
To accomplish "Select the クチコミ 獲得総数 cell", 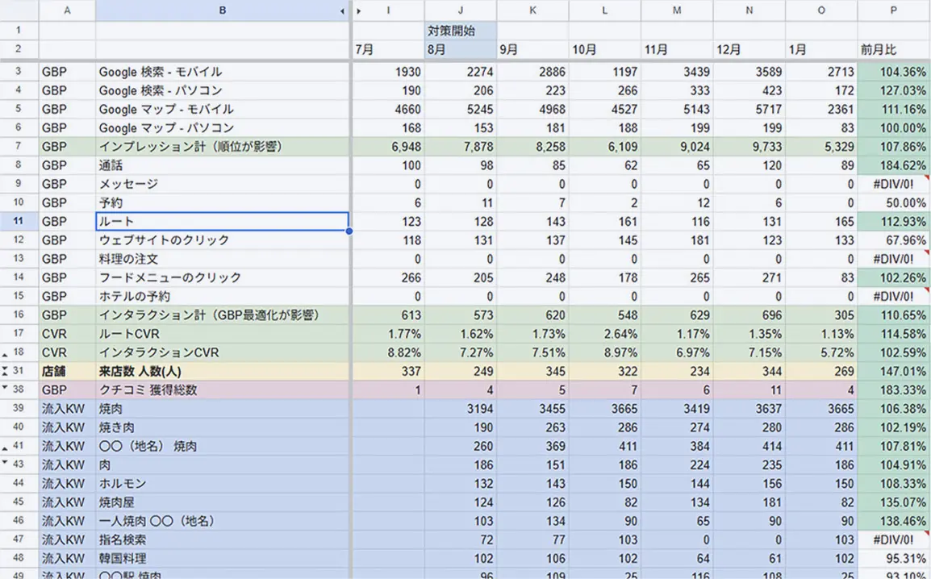I will [x=222, y=389].
